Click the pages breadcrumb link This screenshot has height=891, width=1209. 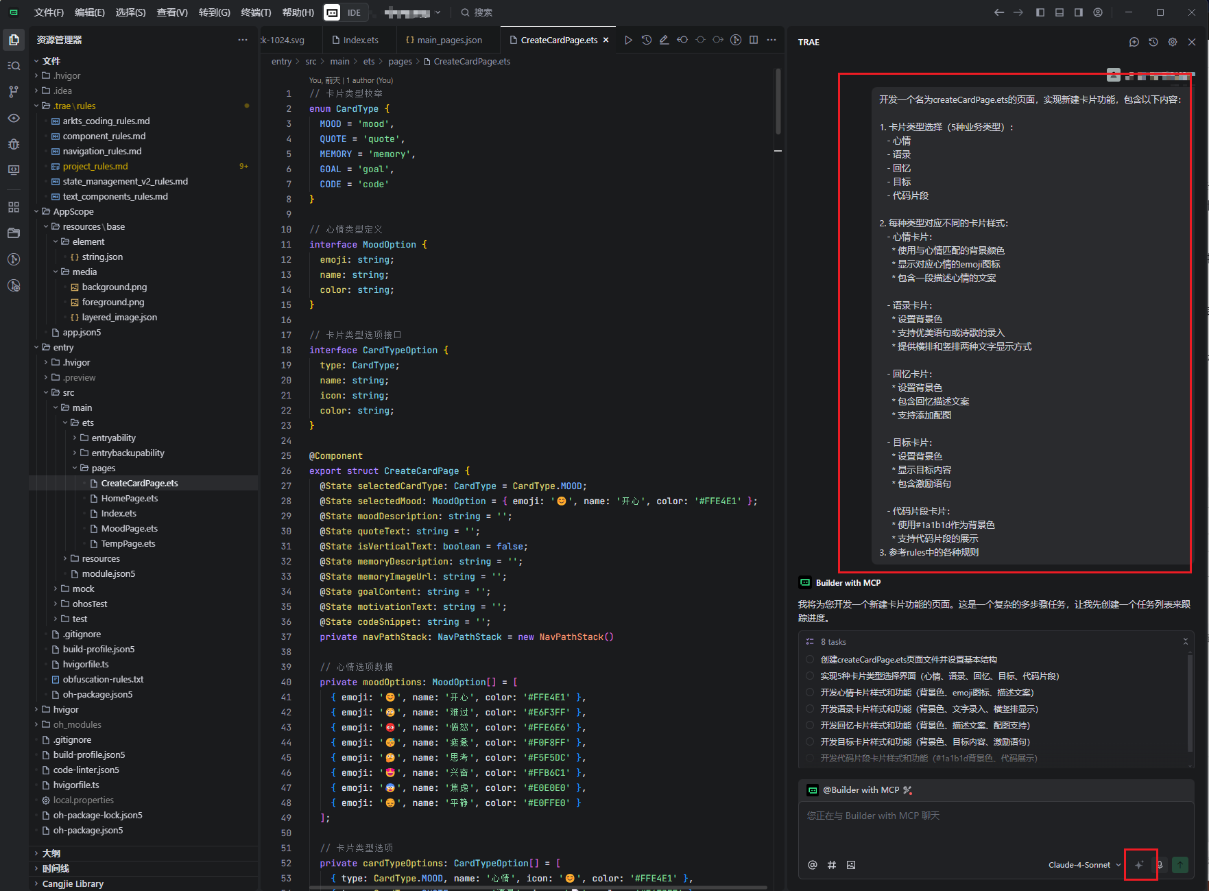pos(400,61)
